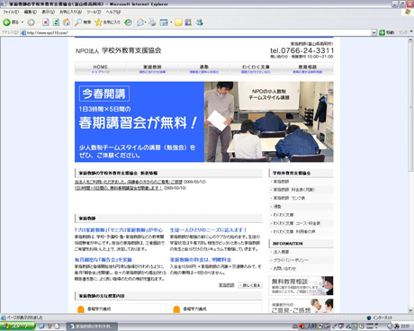414x331 pixels.
Task: Click the Refresh page icon
Action: pos(56,22)
